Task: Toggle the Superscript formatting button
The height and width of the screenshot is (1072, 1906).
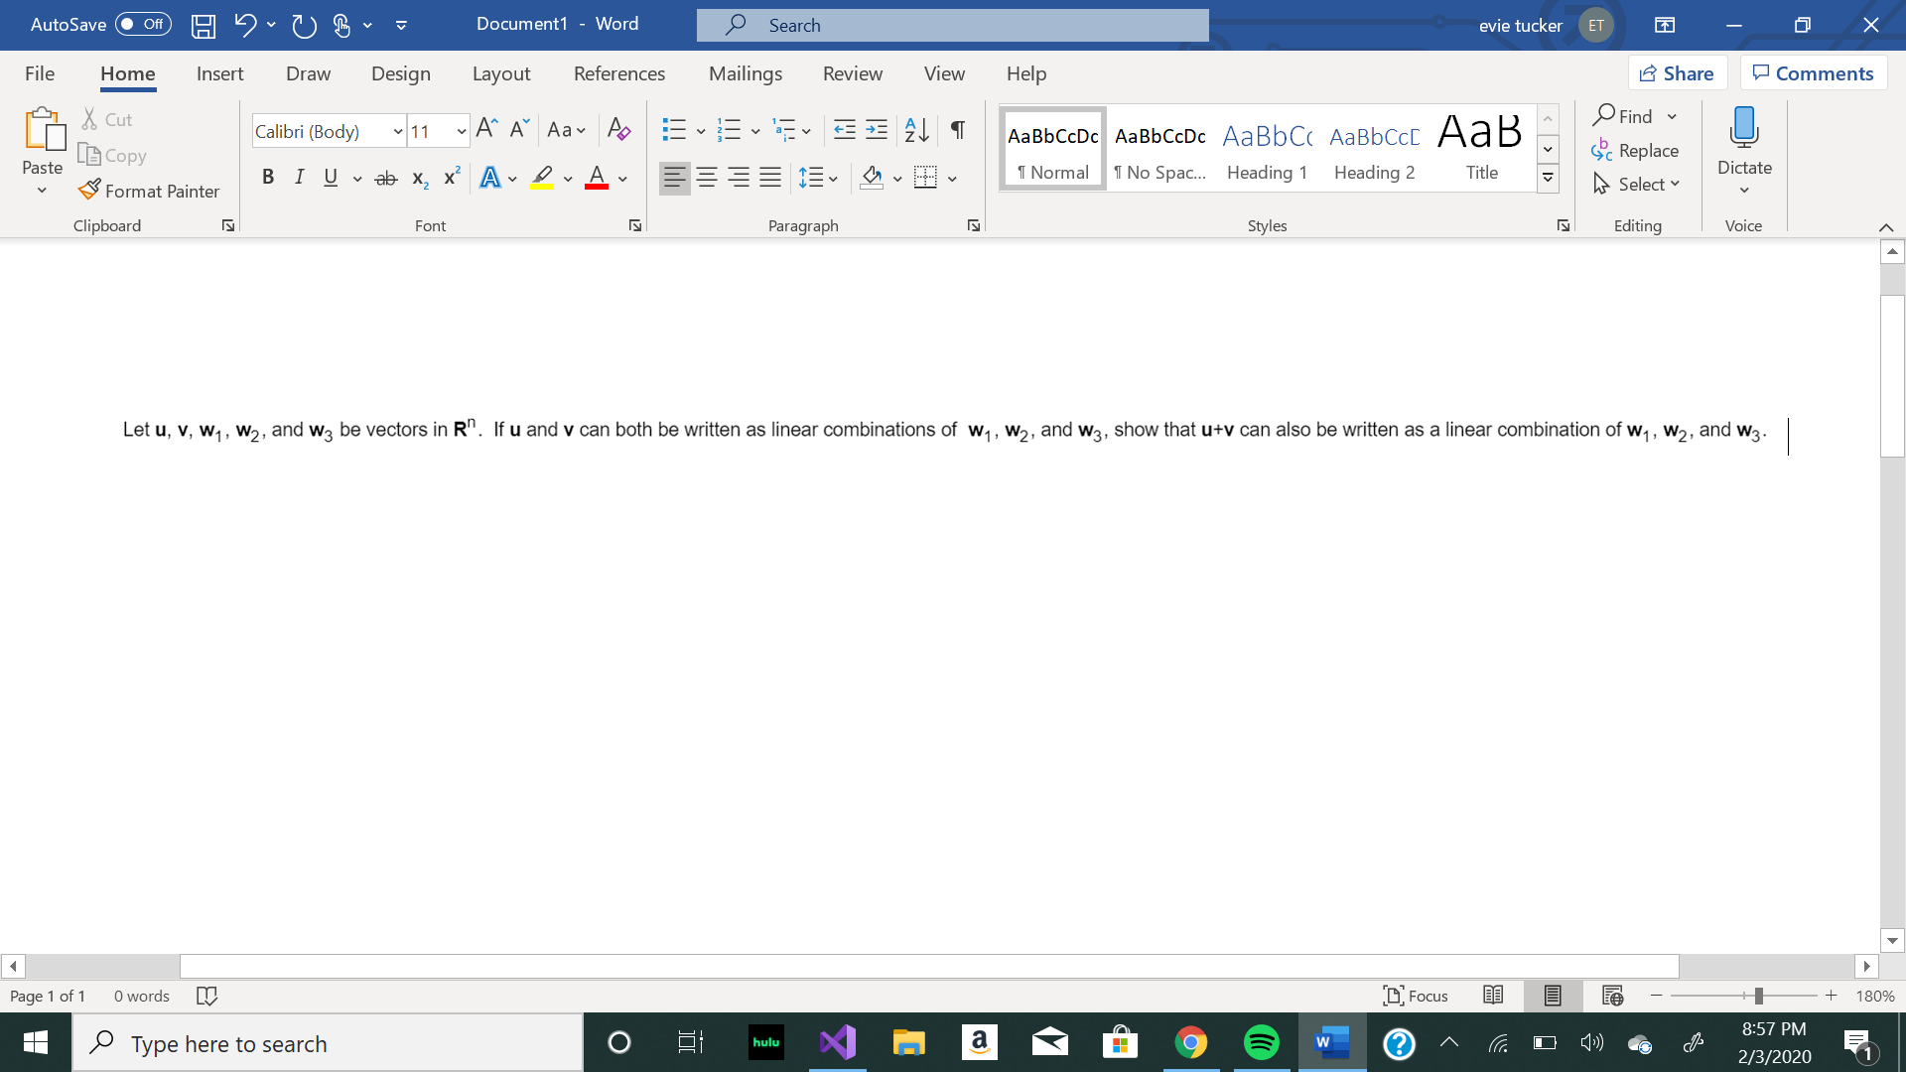Action: [x=452, y=177]
